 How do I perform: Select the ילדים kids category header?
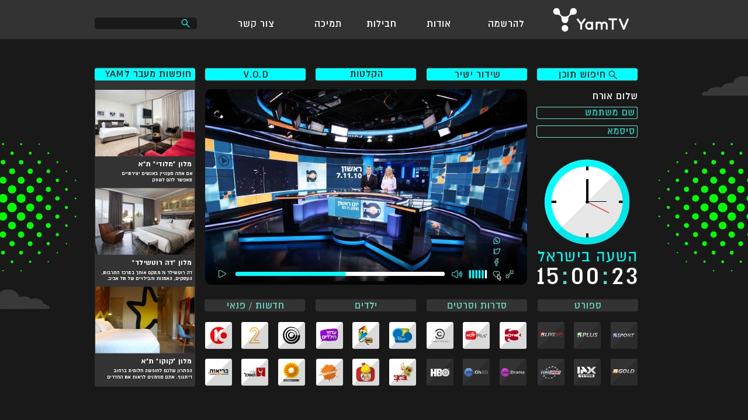pyautogui.click(x=366, y=305)
